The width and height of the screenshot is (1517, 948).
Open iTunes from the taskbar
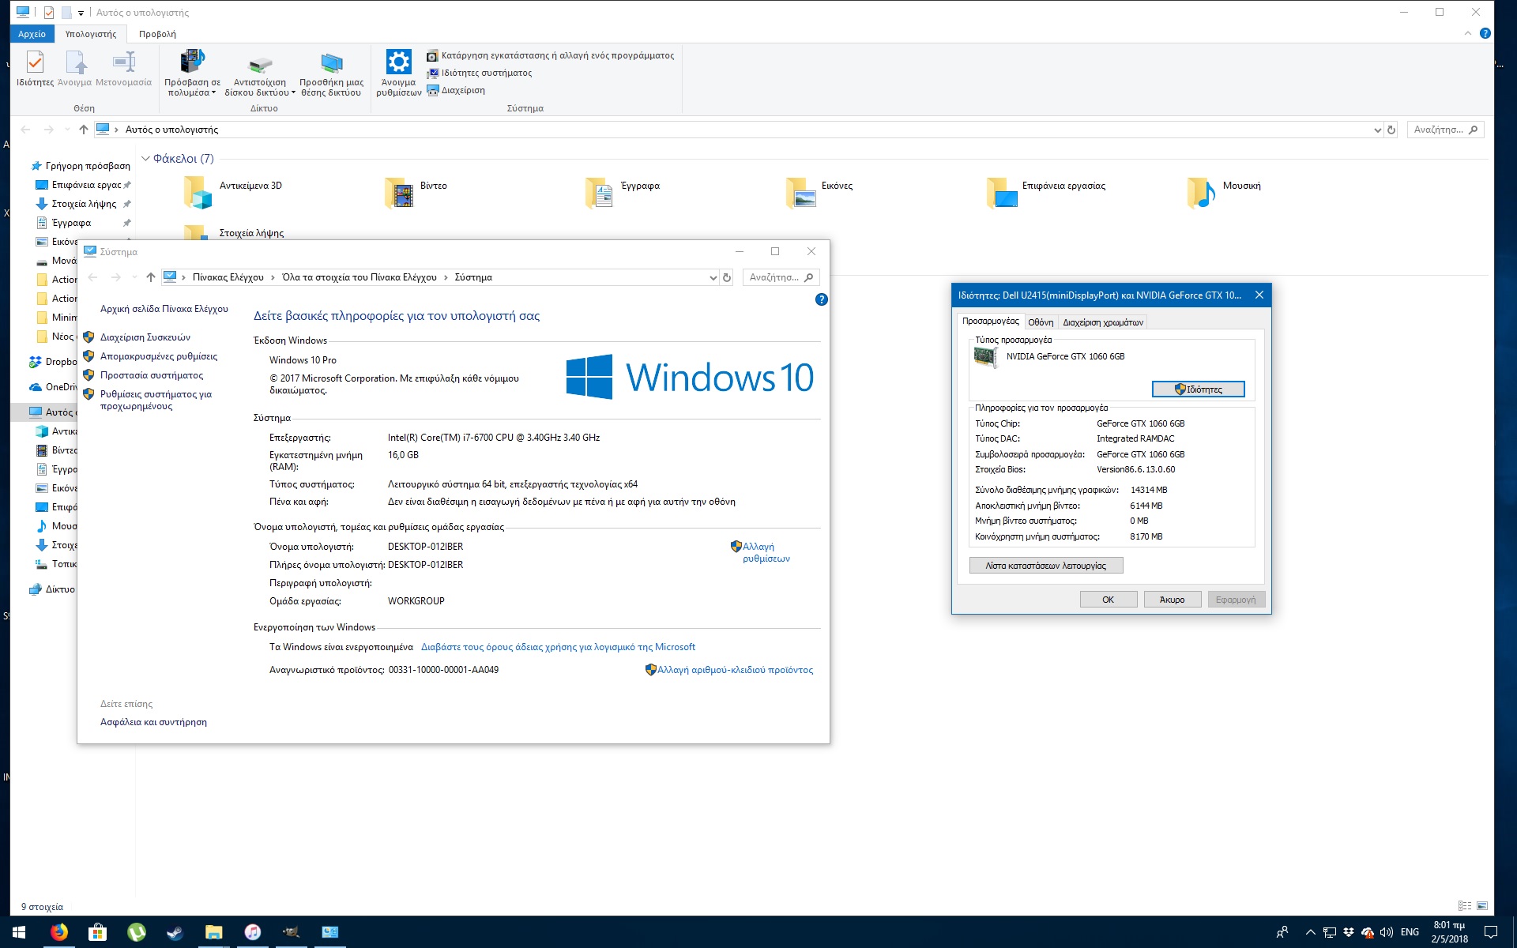point(252,932)
